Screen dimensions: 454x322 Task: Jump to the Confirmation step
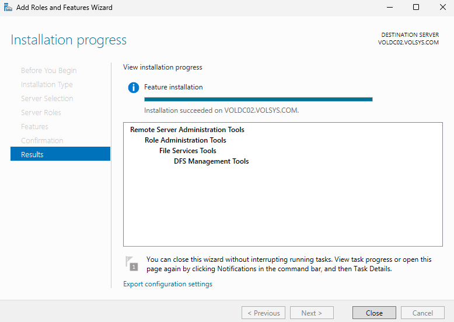point(42,141)
